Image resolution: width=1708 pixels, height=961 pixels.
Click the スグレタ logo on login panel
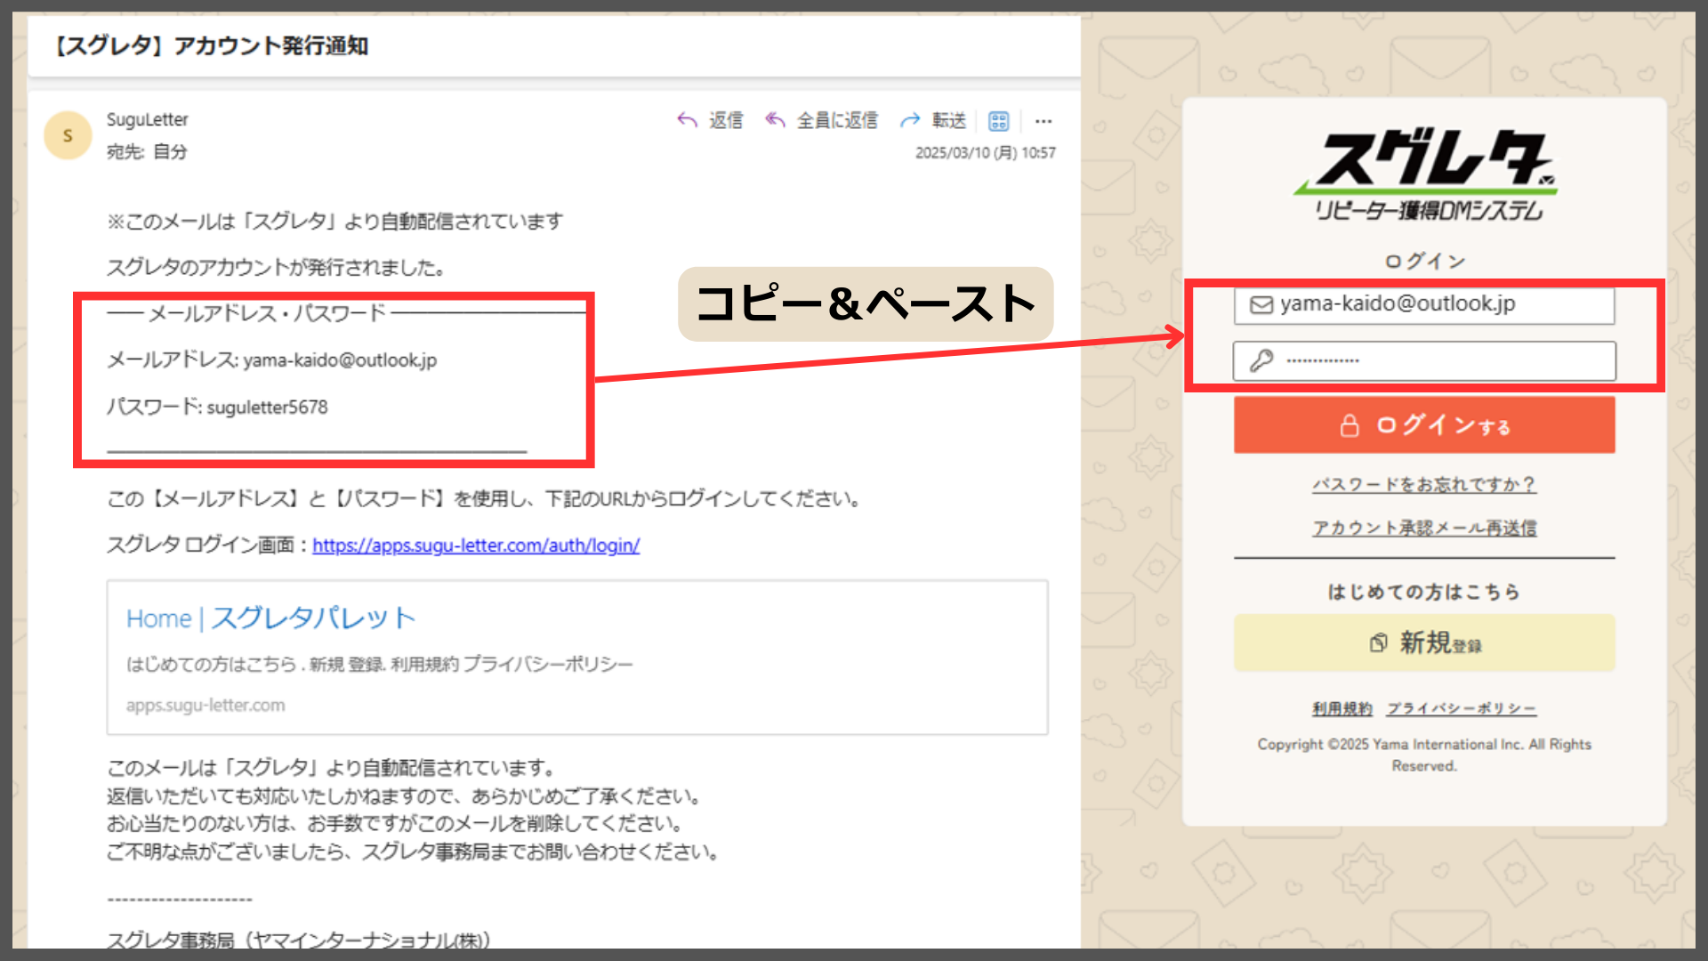(1425, 174)
